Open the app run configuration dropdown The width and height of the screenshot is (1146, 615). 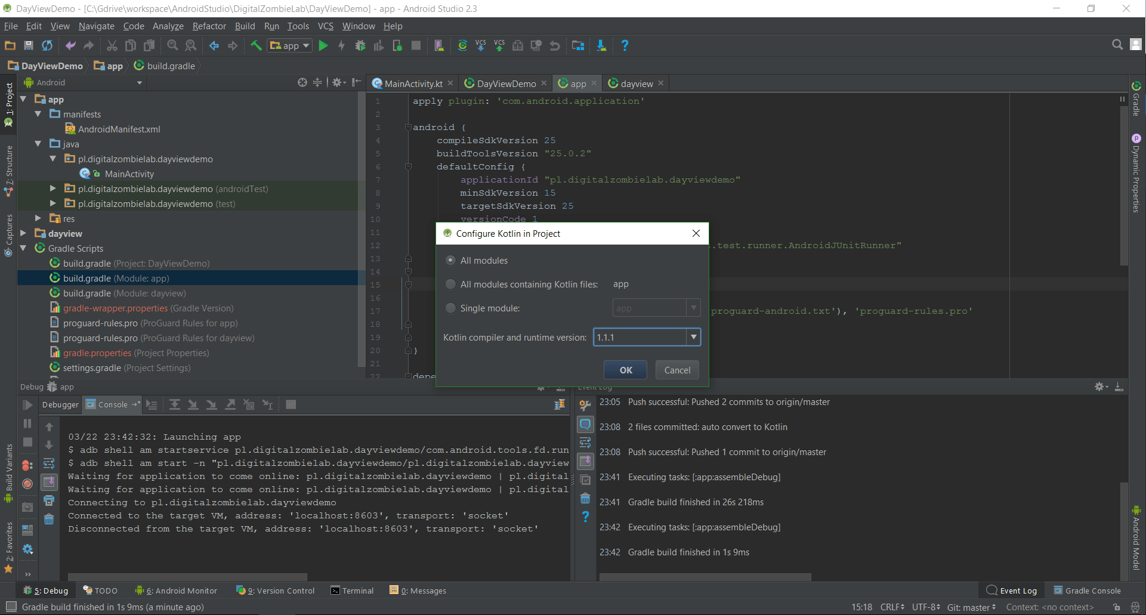291,45
